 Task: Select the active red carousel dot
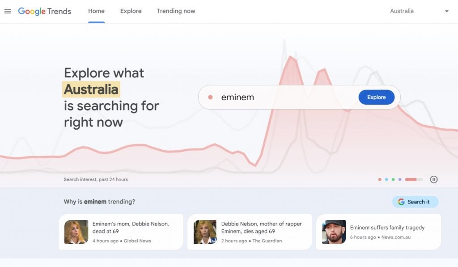(x=411, y=179)
